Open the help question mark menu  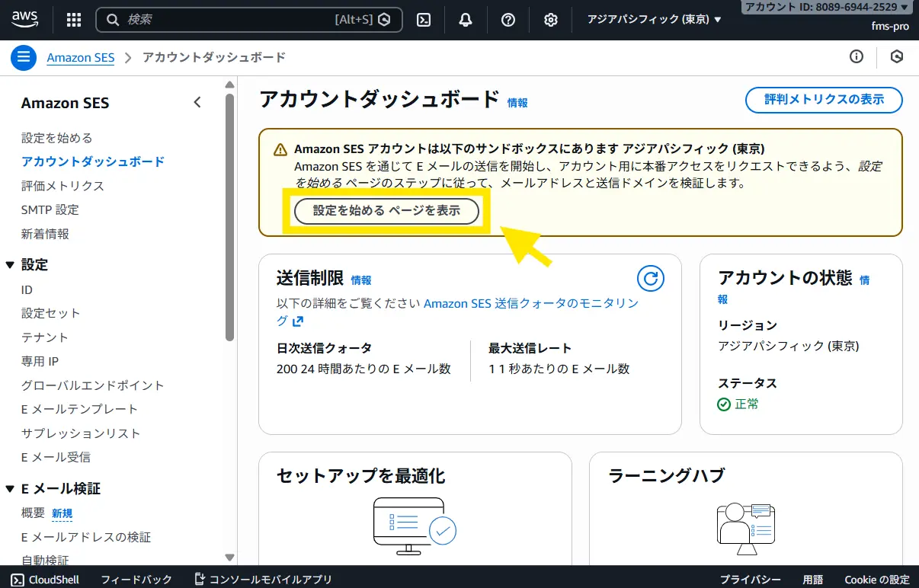[x=508, y=20]
